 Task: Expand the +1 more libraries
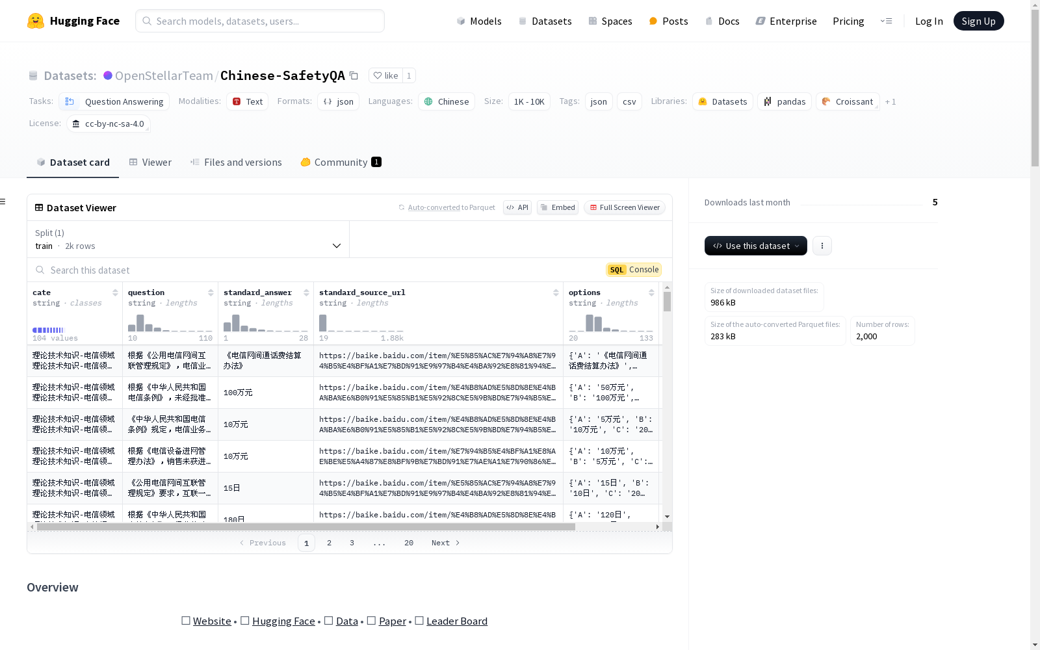tap(890, 101)
